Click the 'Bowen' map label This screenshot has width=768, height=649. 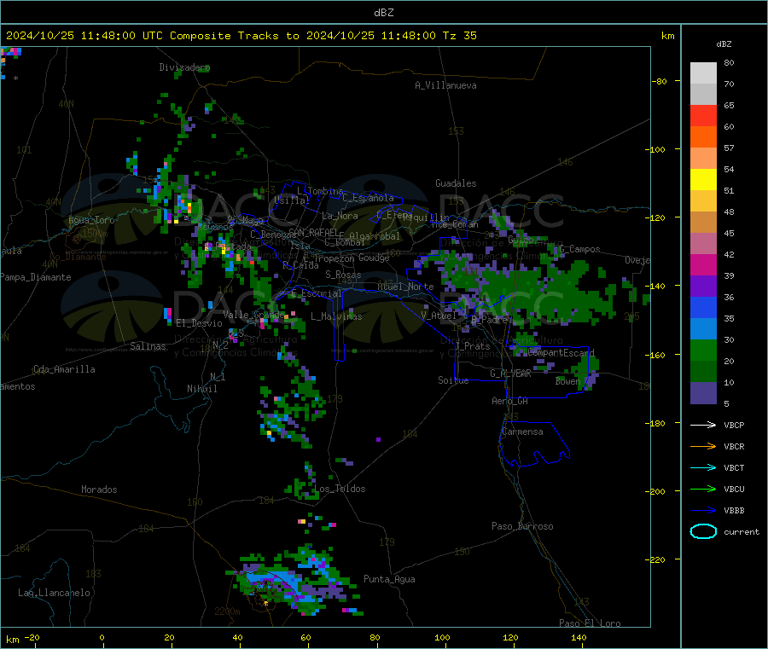pyautogui.click(x=568, y=381)
